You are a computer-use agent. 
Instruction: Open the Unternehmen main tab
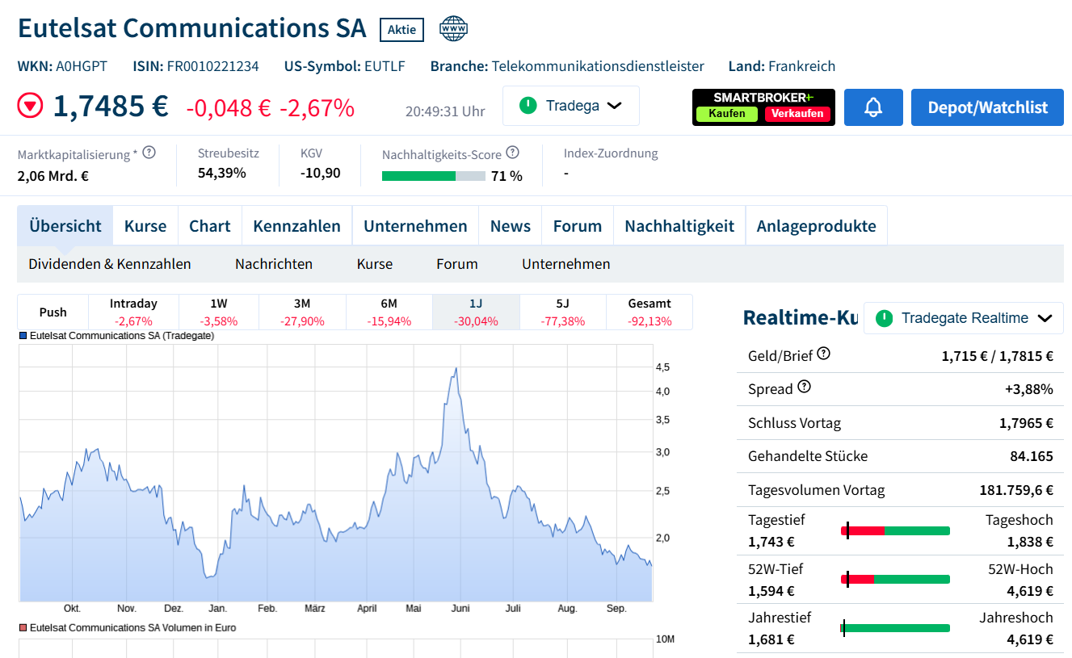pyautogui.click(x=415, y=226)
